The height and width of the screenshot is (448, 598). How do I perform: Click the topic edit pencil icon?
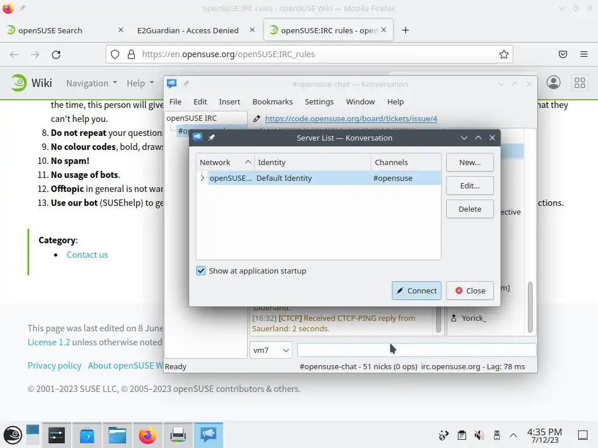[257, 118]
